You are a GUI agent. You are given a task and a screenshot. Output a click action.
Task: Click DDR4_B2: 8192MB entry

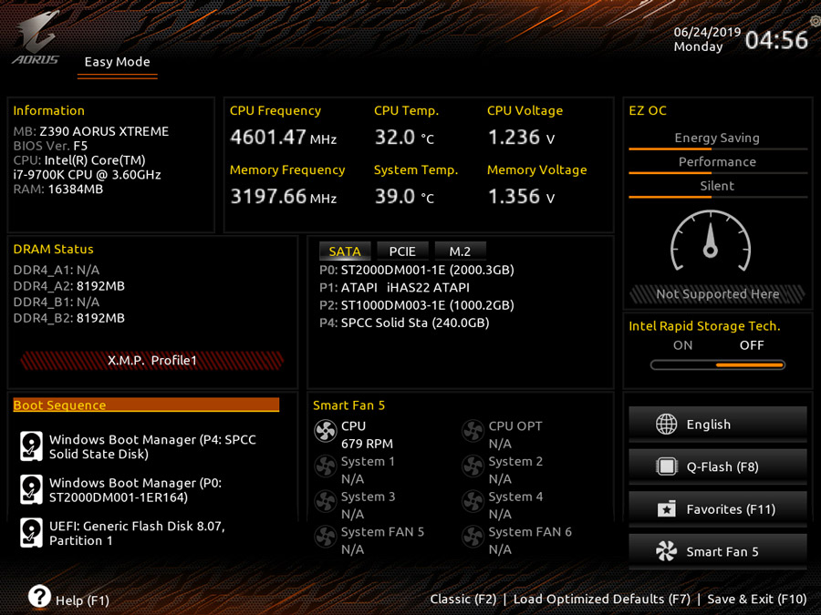[x=69, y=318]
